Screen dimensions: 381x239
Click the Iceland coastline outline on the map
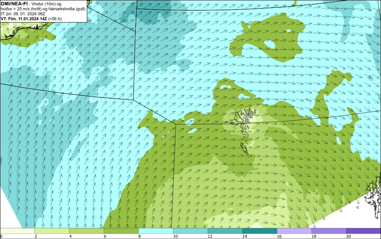pos(24,32)
